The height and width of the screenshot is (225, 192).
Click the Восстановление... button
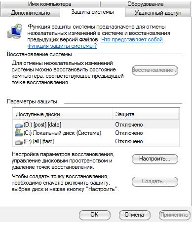coord(155,70)
